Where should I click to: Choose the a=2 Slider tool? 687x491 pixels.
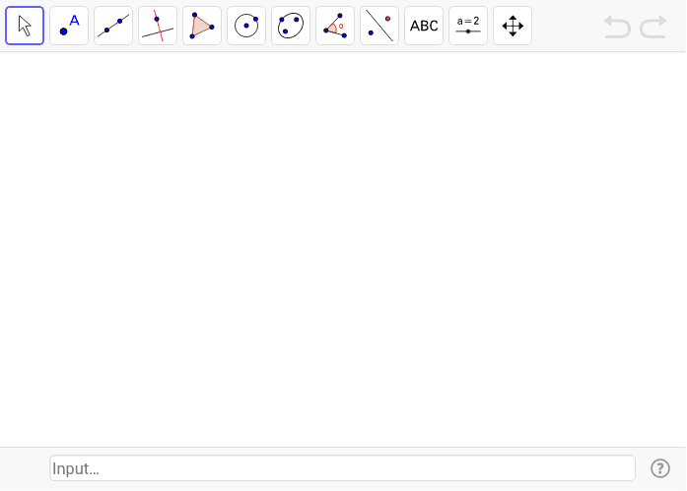(468, 26)
